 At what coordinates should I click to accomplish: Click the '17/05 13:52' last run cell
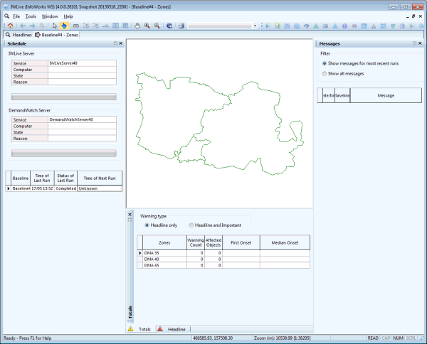[x=42, y=188]
